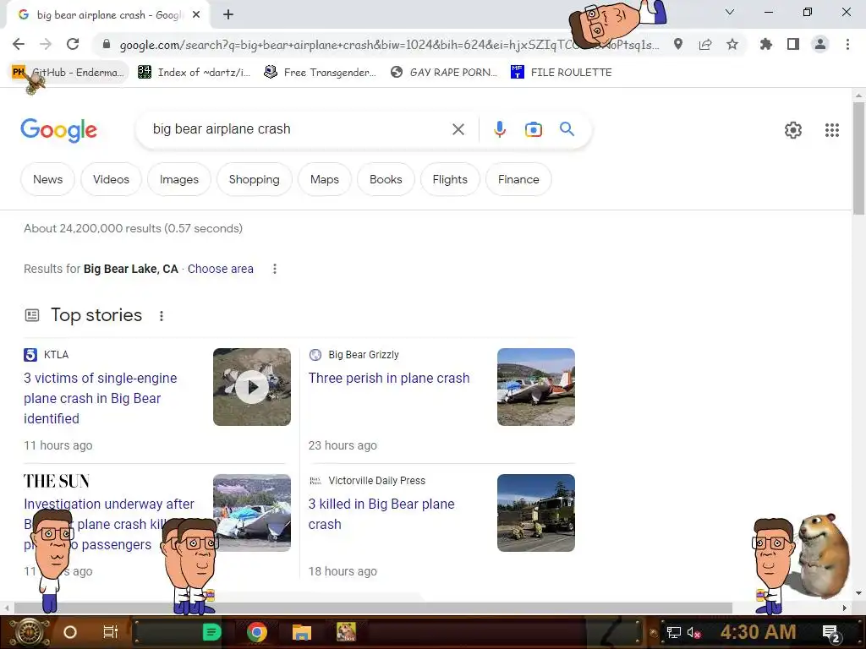This screenshot has height=649, width=866.
Task: Open options menu next to Choose area
Action: point(275,269)
